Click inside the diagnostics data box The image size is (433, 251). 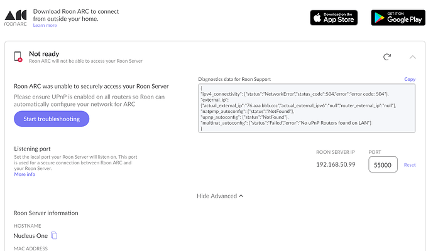307,108
